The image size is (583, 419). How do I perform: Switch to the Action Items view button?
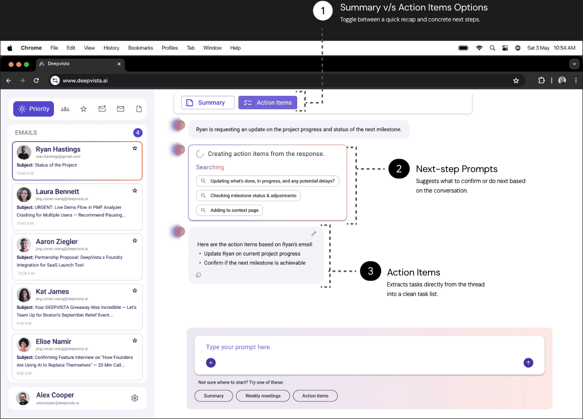click(268, 102)
